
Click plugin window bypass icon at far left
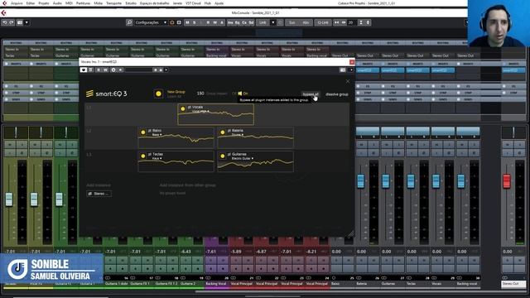tap(84, 70)
